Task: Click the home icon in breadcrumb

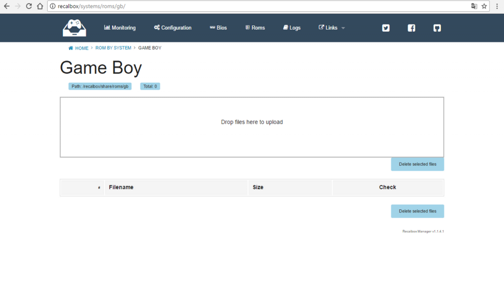Action: [71, 48]
